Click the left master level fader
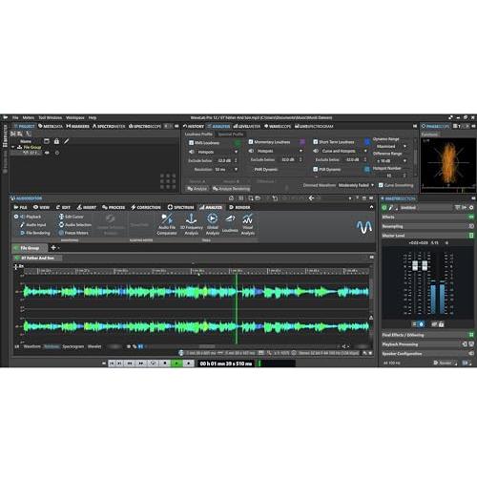The height and width of the screenshot is (477, 477). (x=415, y=265)
